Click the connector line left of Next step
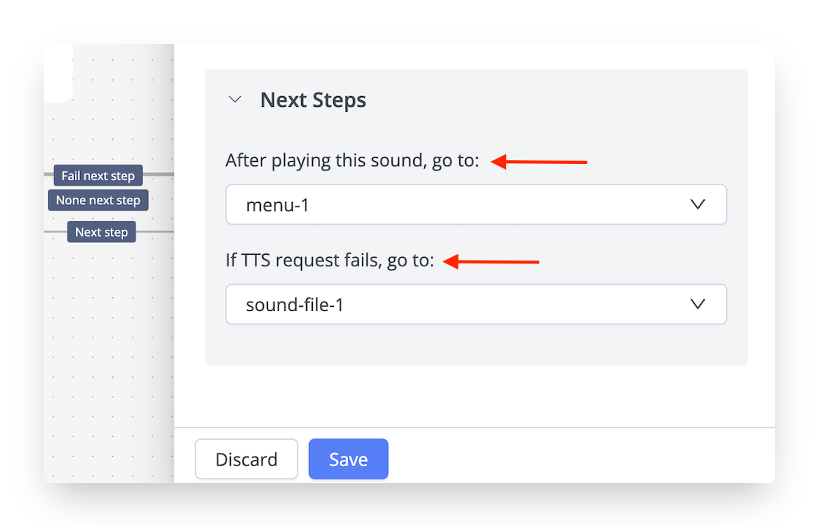 pos(55,232)
